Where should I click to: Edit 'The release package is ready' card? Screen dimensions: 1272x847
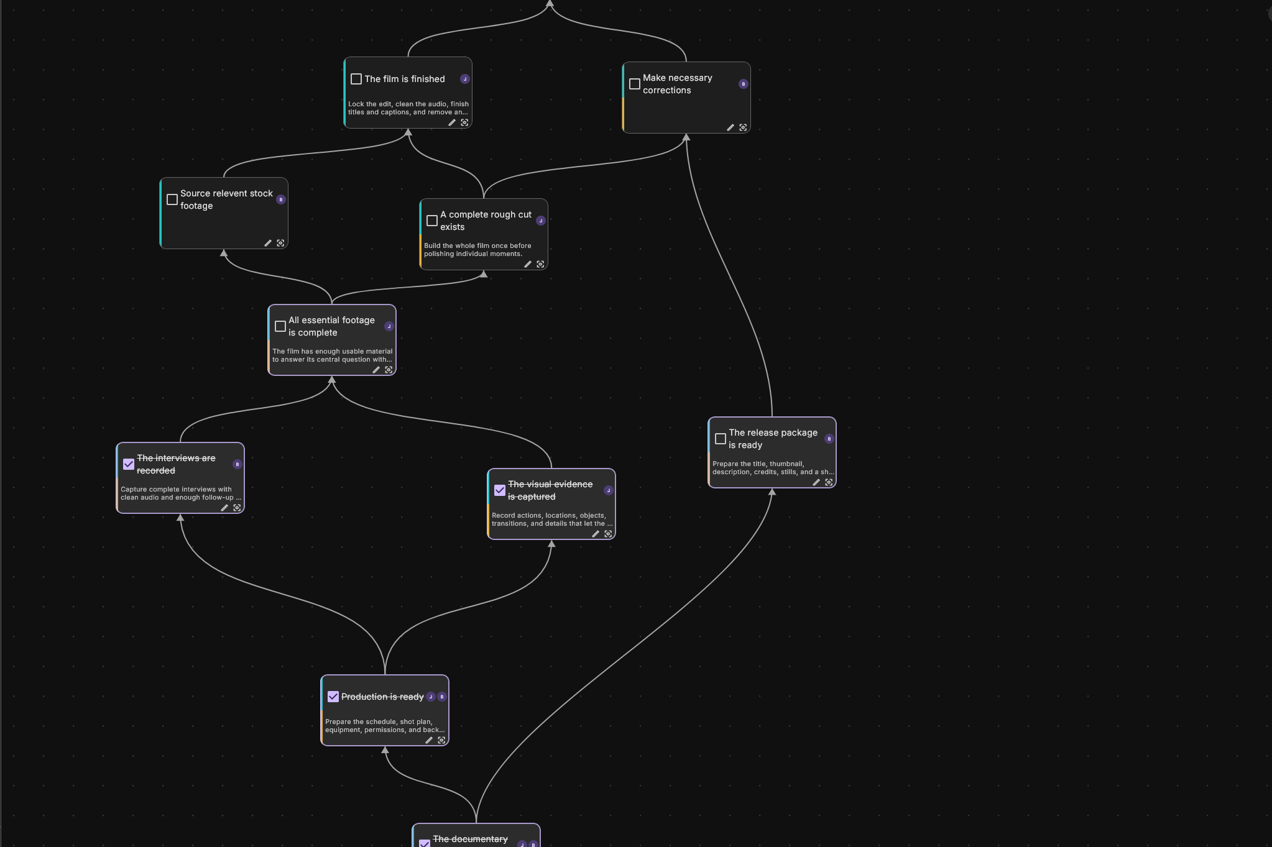[816, 482]
